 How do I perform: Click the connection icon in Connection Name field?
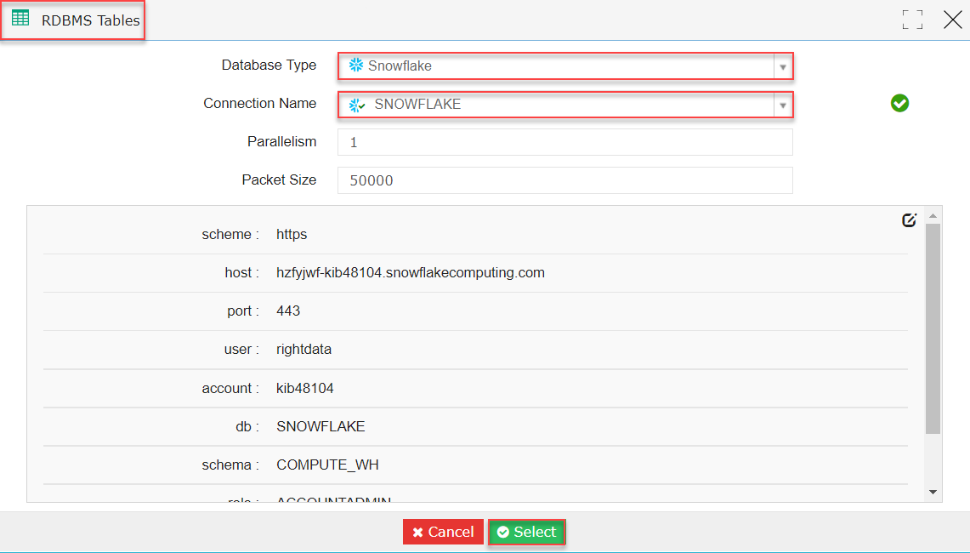[357, 105]
